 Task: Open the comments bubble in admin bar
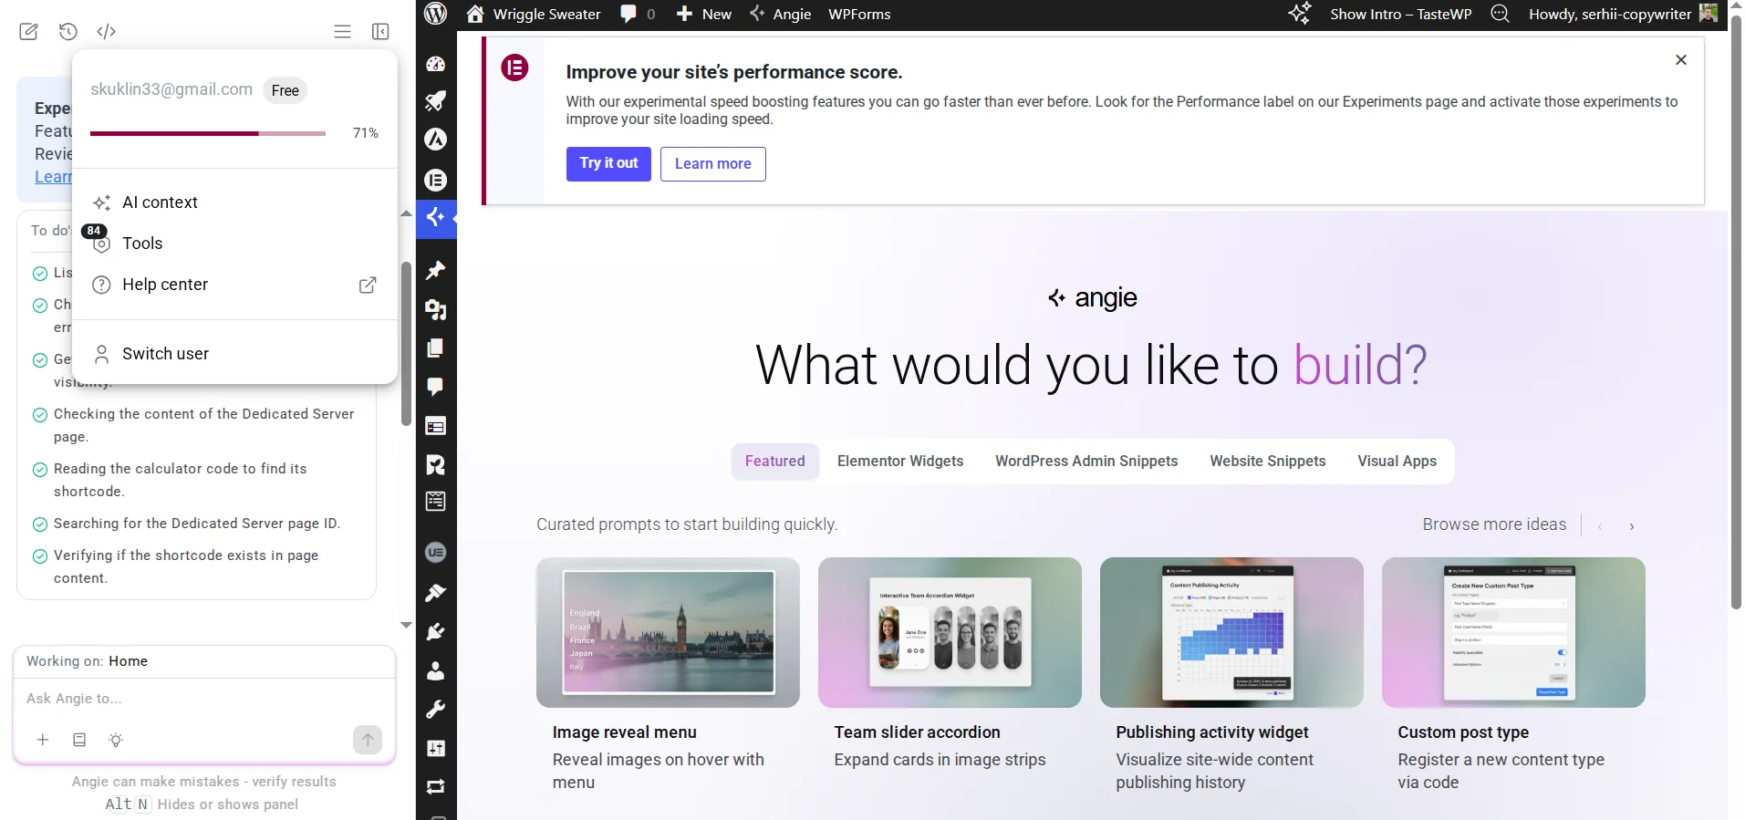coord(638,14)
